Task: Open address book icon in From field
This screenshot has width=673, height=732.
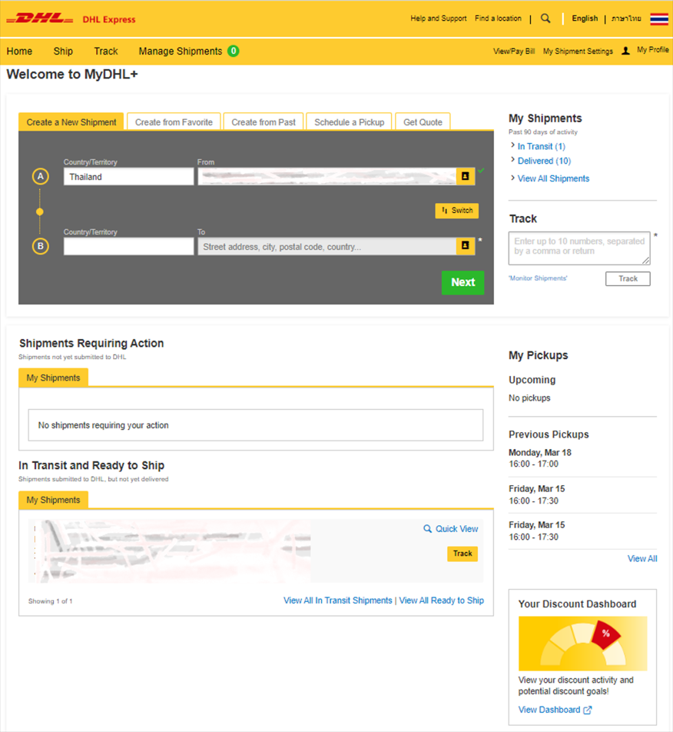Action: click(x=465, y=177)
